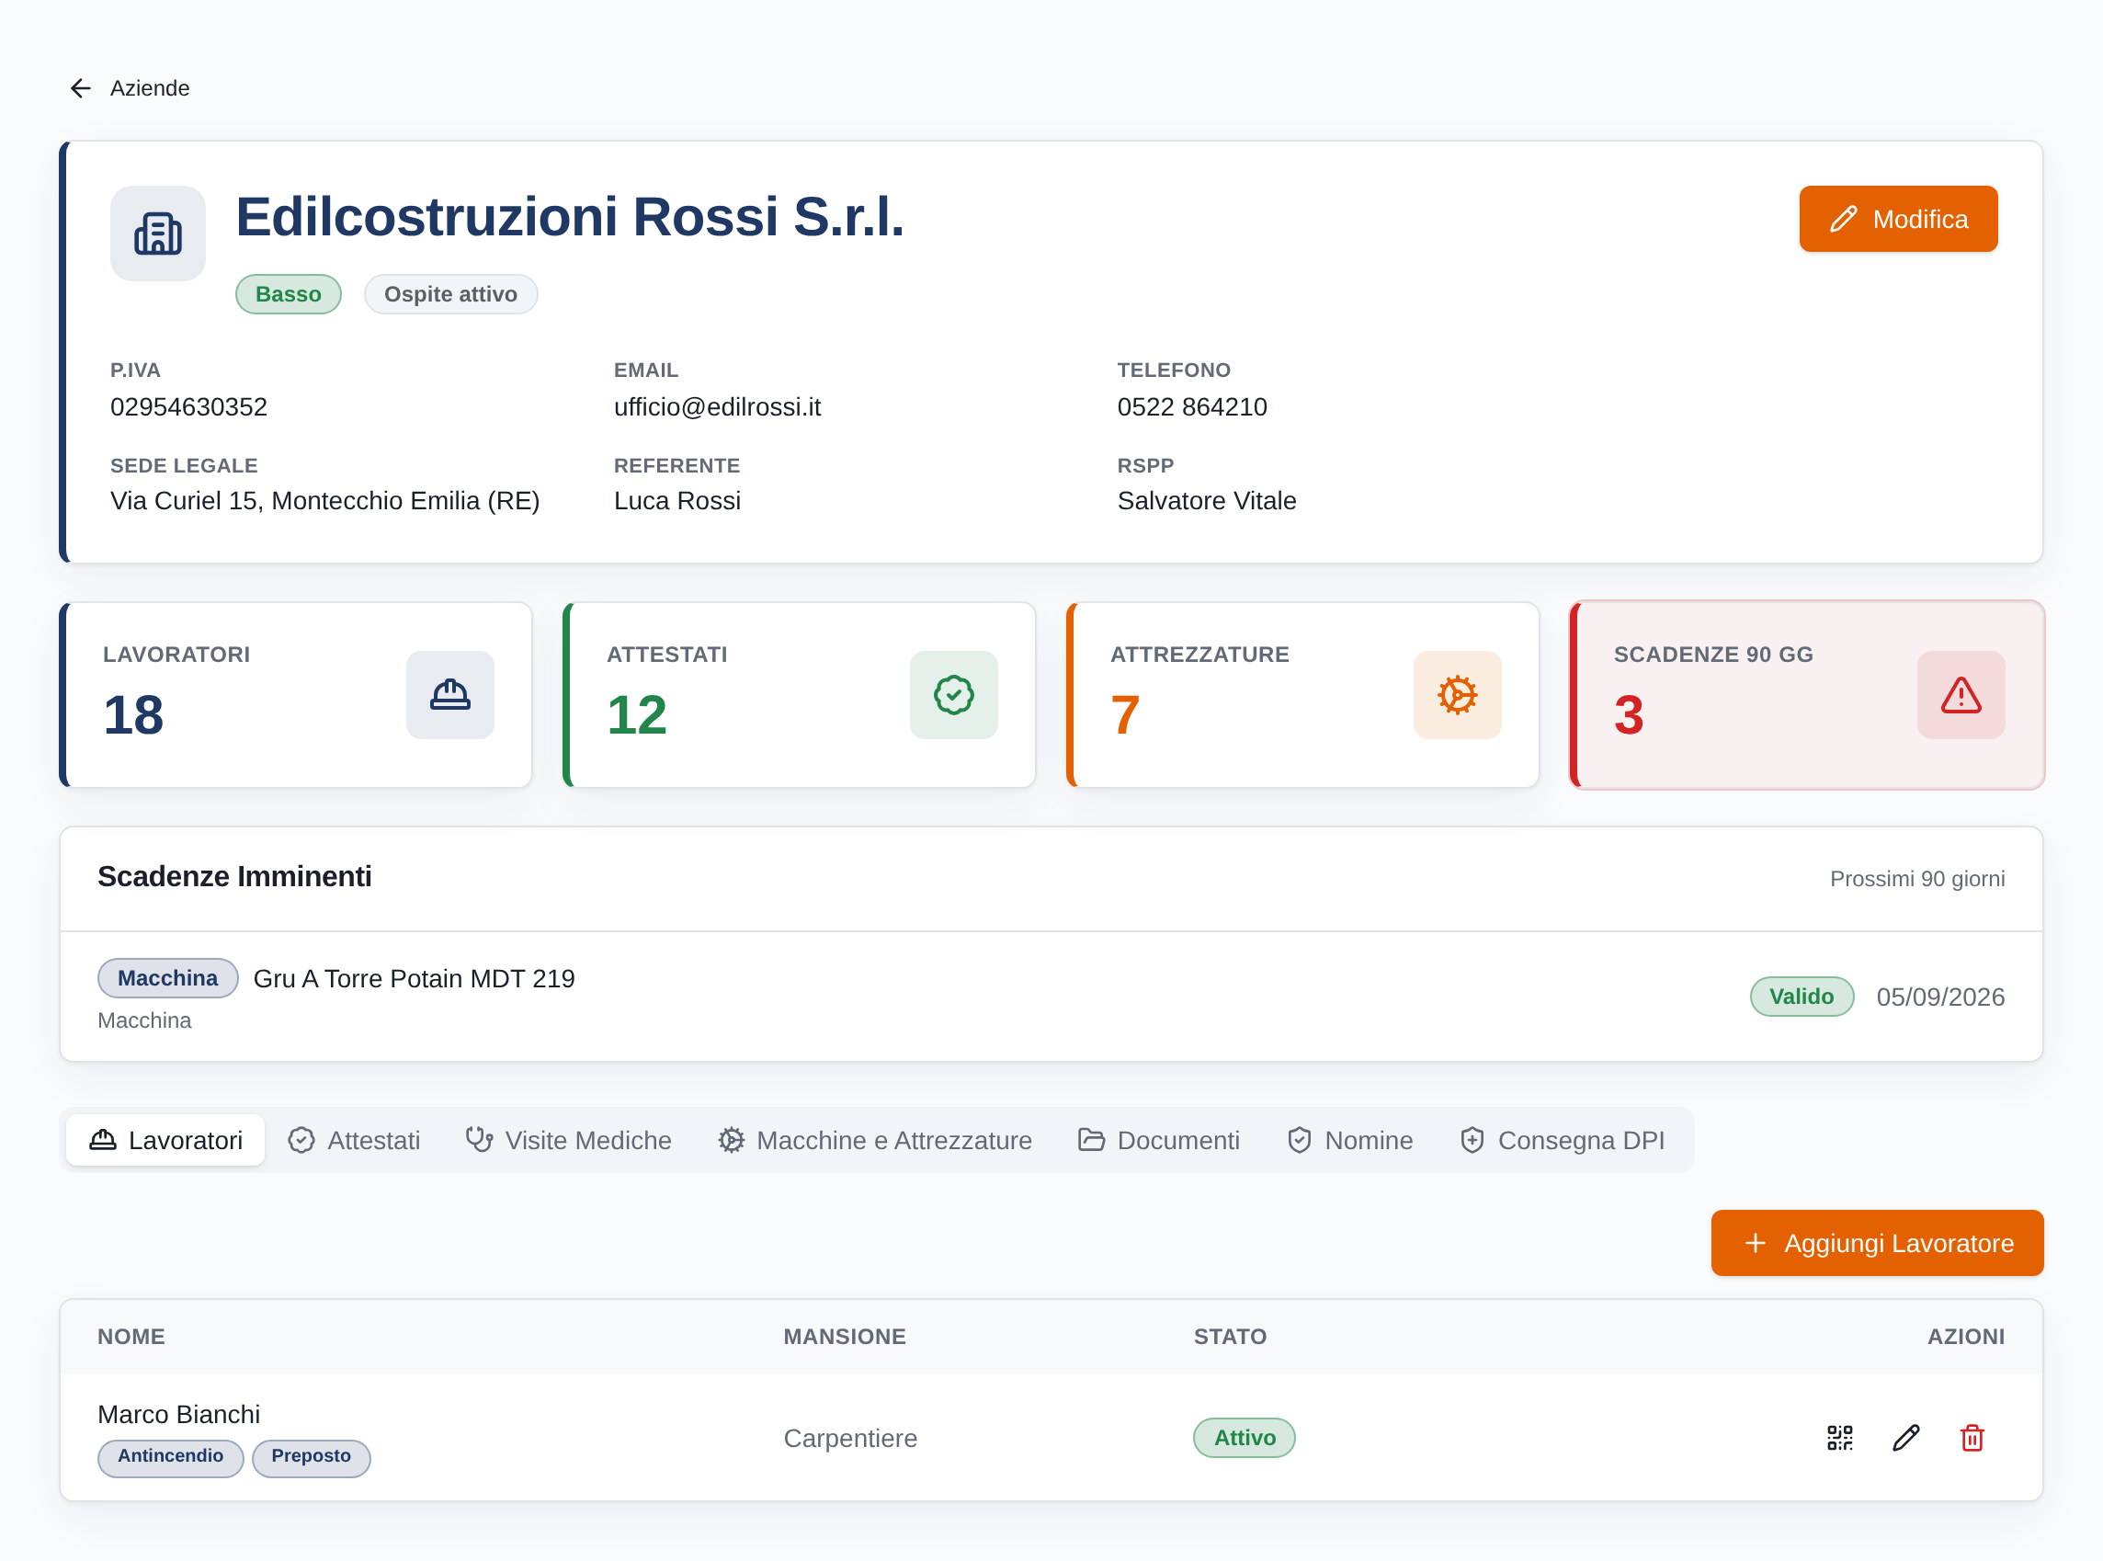The height and width of the screenshot is (1561, 2103).
Task: Edit Marco Bianchi with the pencil icon
Action: 1905,1437
